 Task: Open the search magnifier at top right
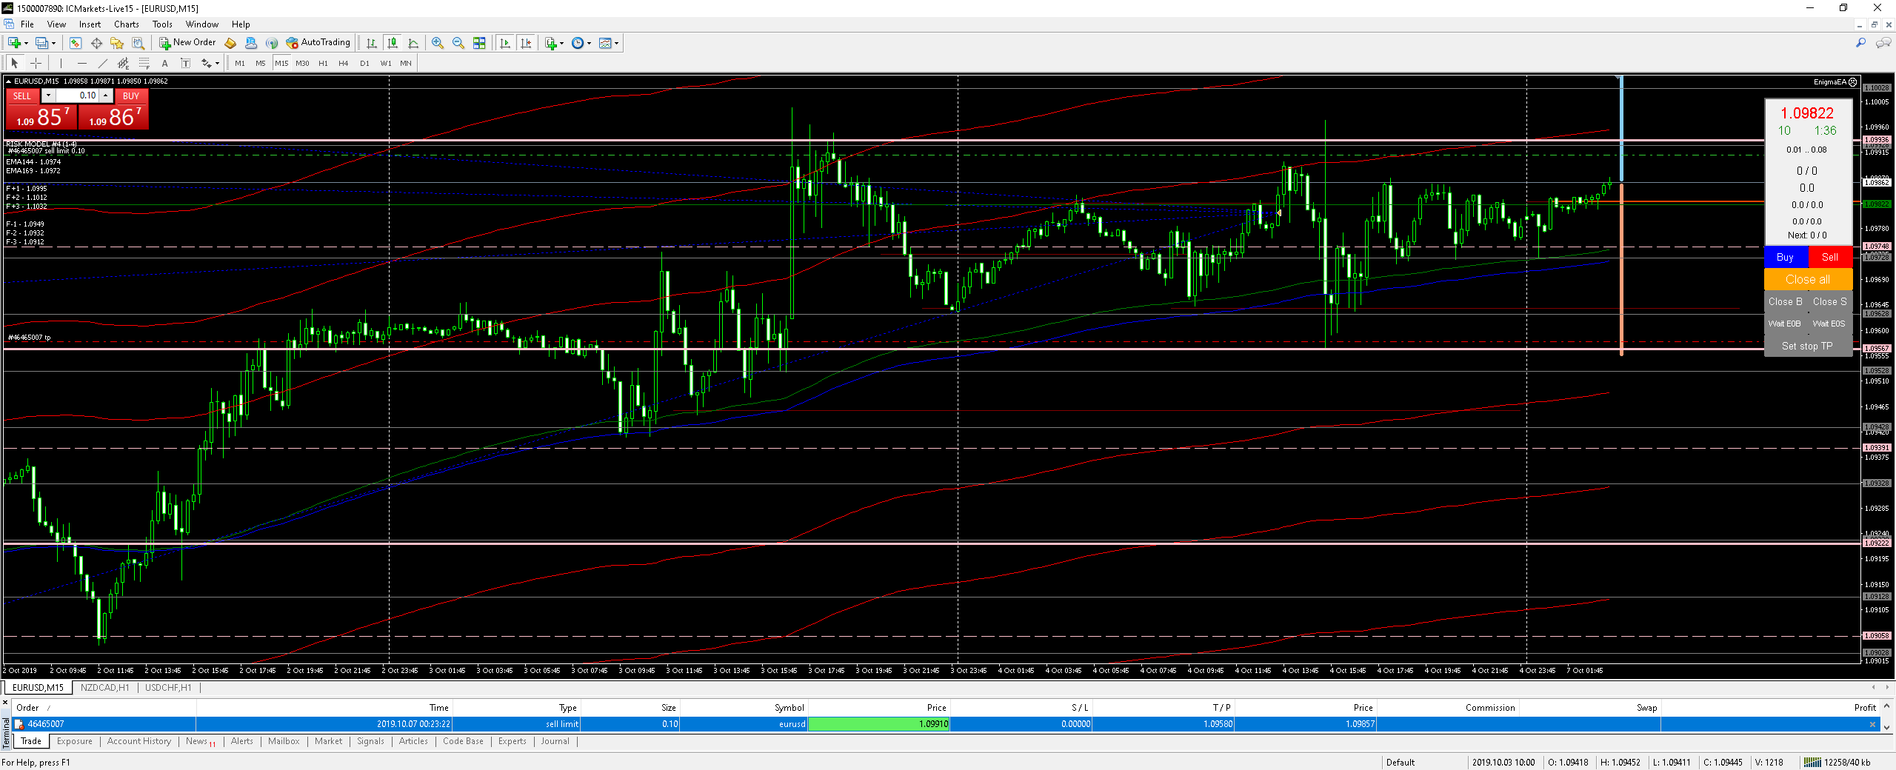1860,43
